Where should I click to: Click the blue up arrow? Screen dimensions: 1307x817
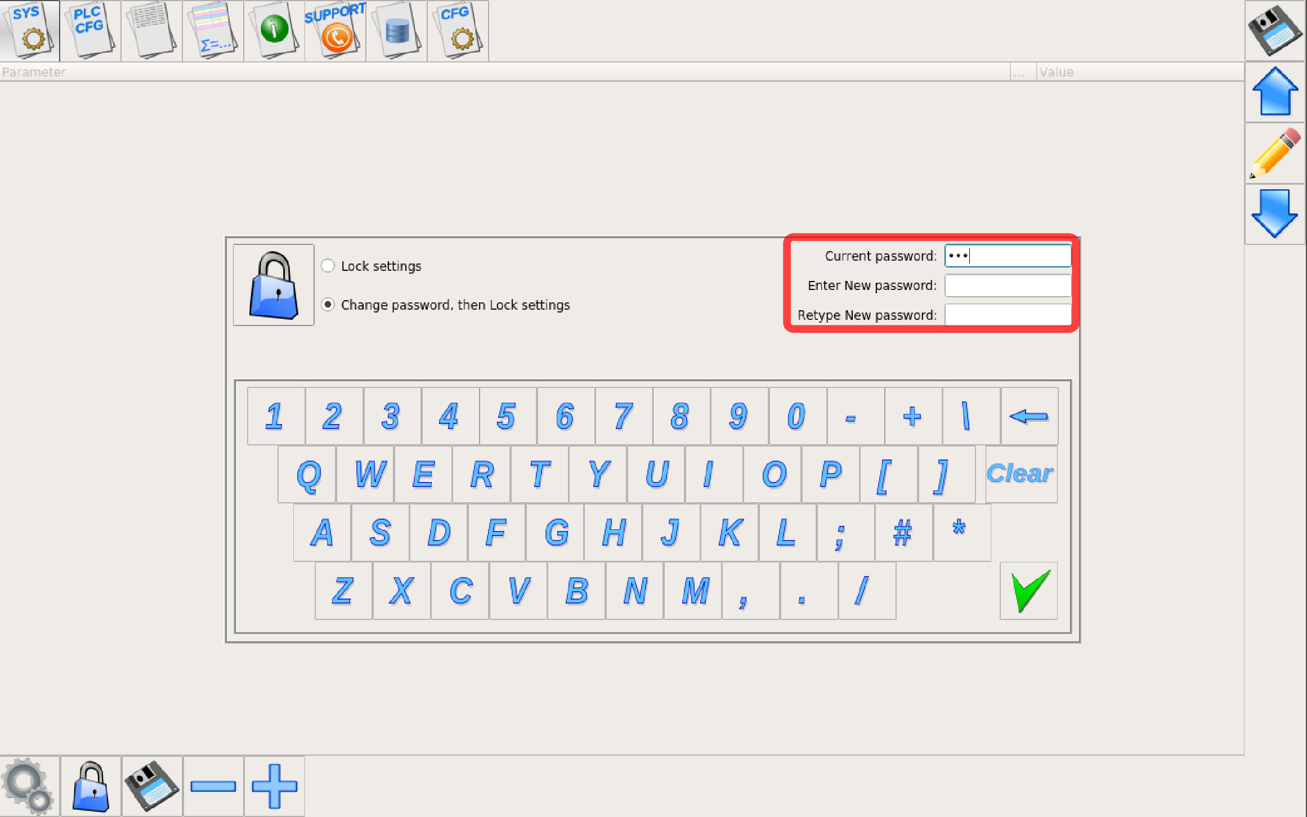(1275, 92)
